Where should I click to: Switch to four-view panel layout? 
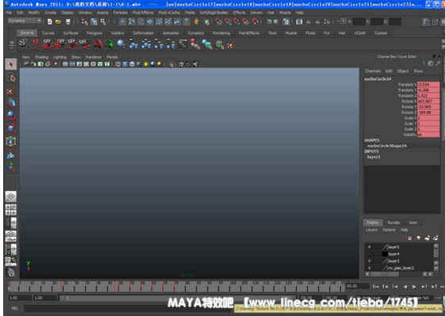[x=11, y=210]
